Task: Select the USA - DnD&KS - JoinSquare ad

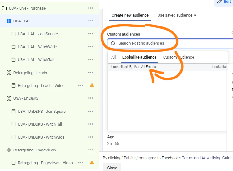Action: (42, 112)
